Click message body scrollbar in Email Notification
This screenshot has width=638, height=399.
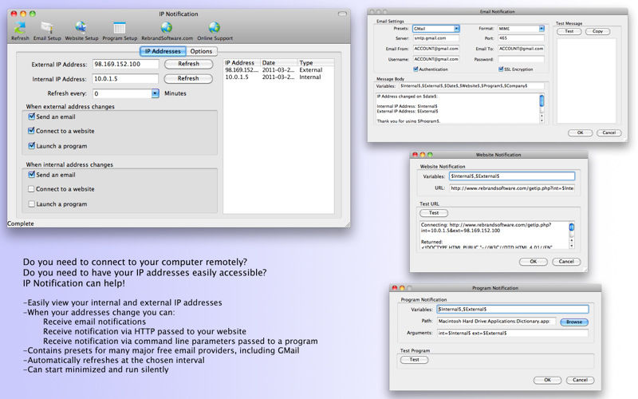542,109
